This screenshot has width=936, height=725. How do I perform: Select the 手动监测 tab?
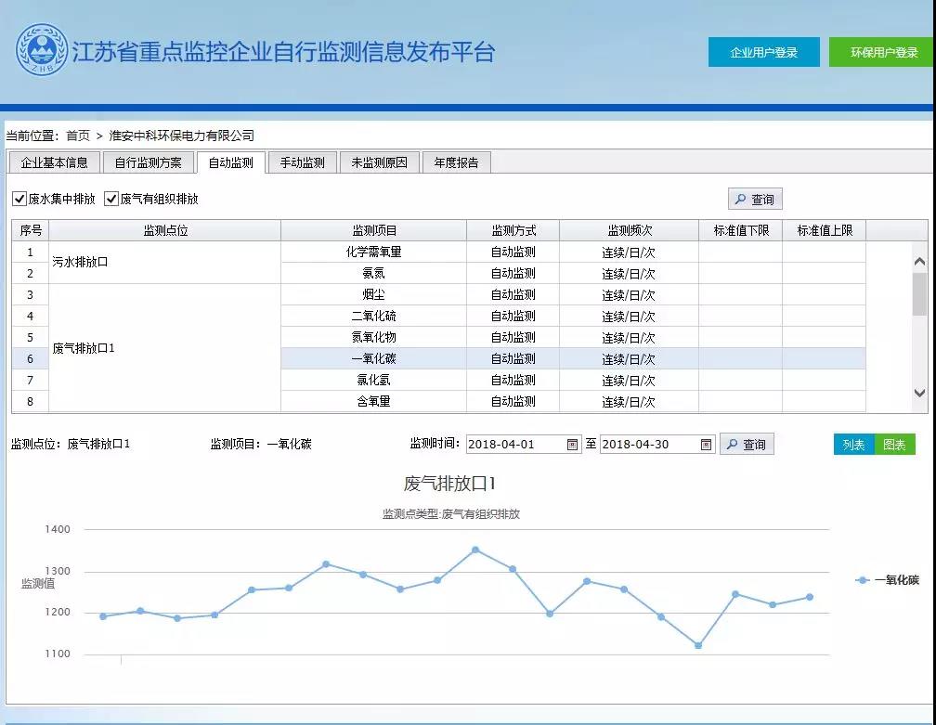(303, 162)
